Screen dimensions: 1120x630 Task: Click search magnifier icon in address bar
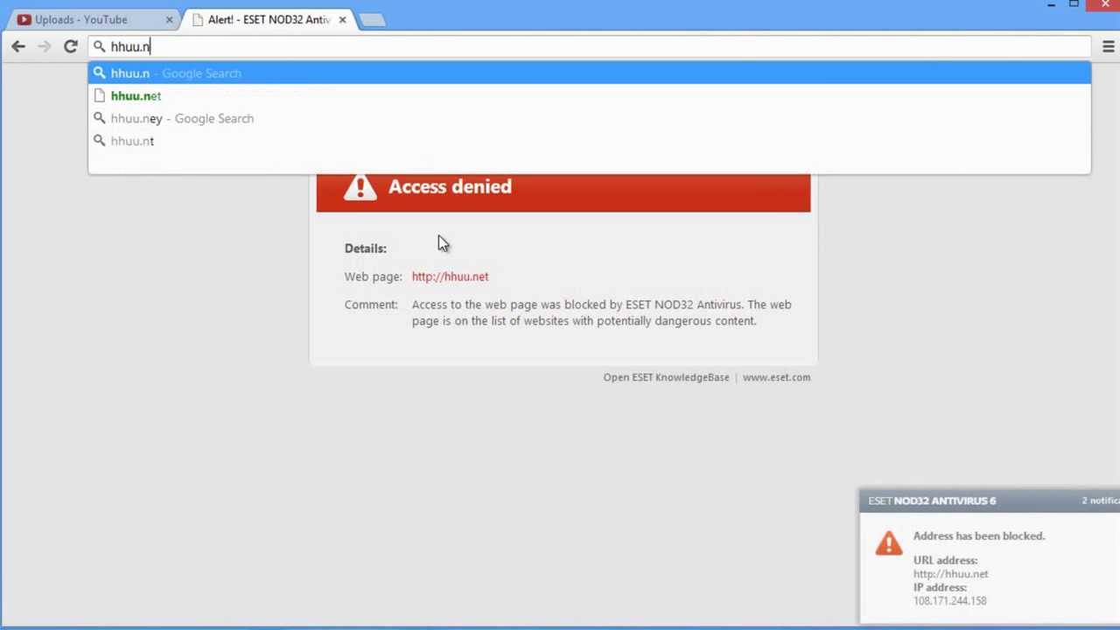tap(99, 46)
